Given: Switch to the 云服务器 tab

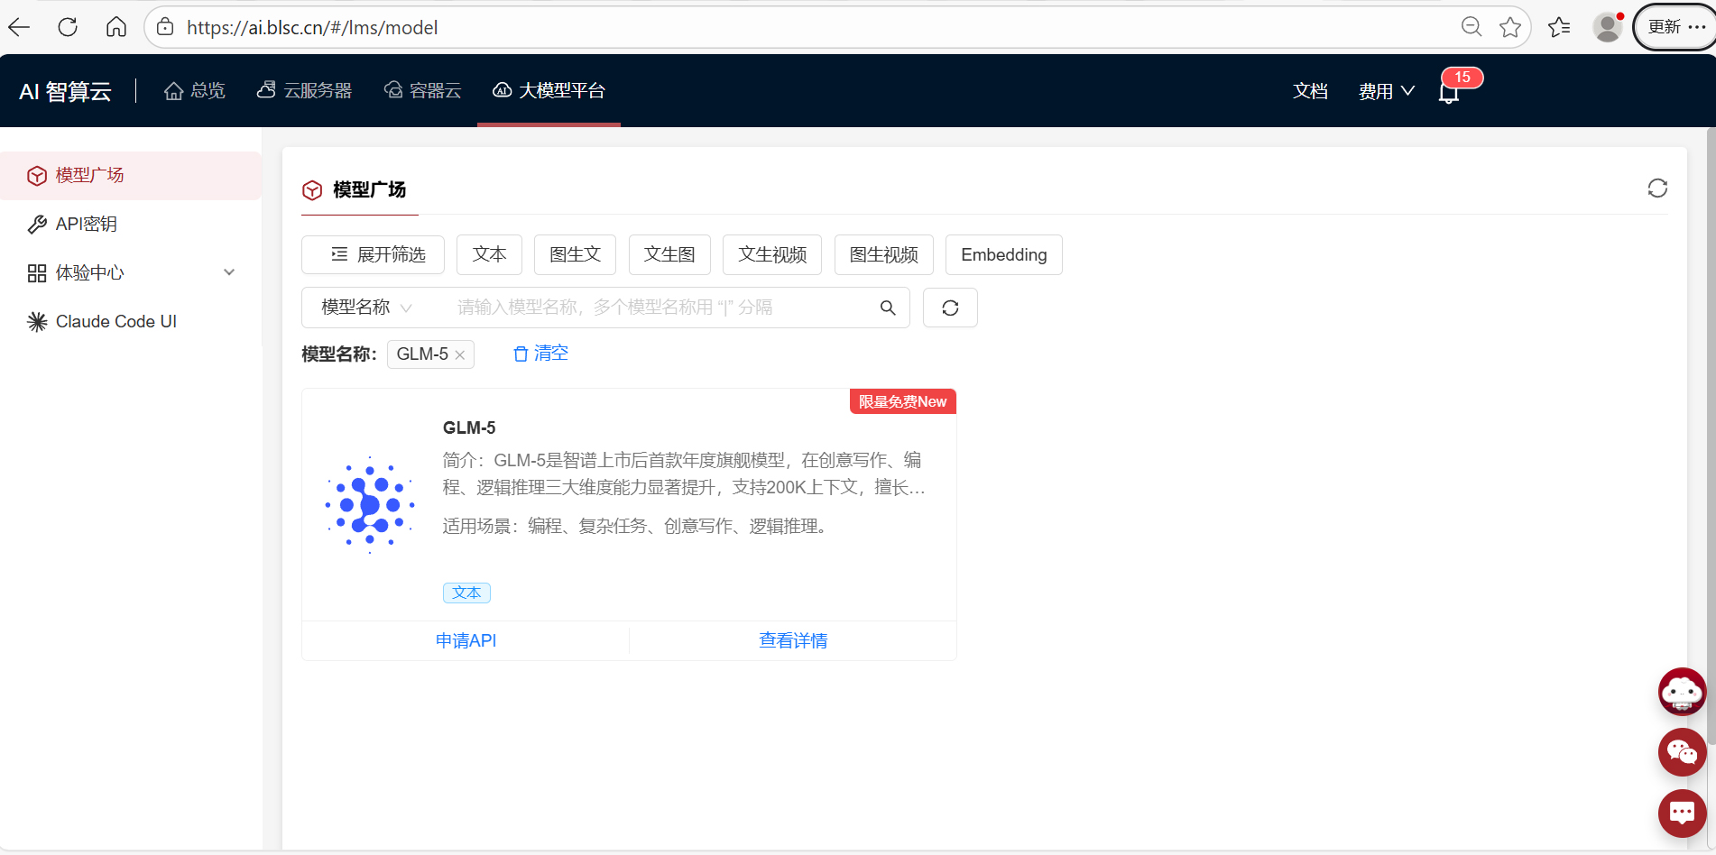Looking at the screenshot, I should tap(305, 91).
